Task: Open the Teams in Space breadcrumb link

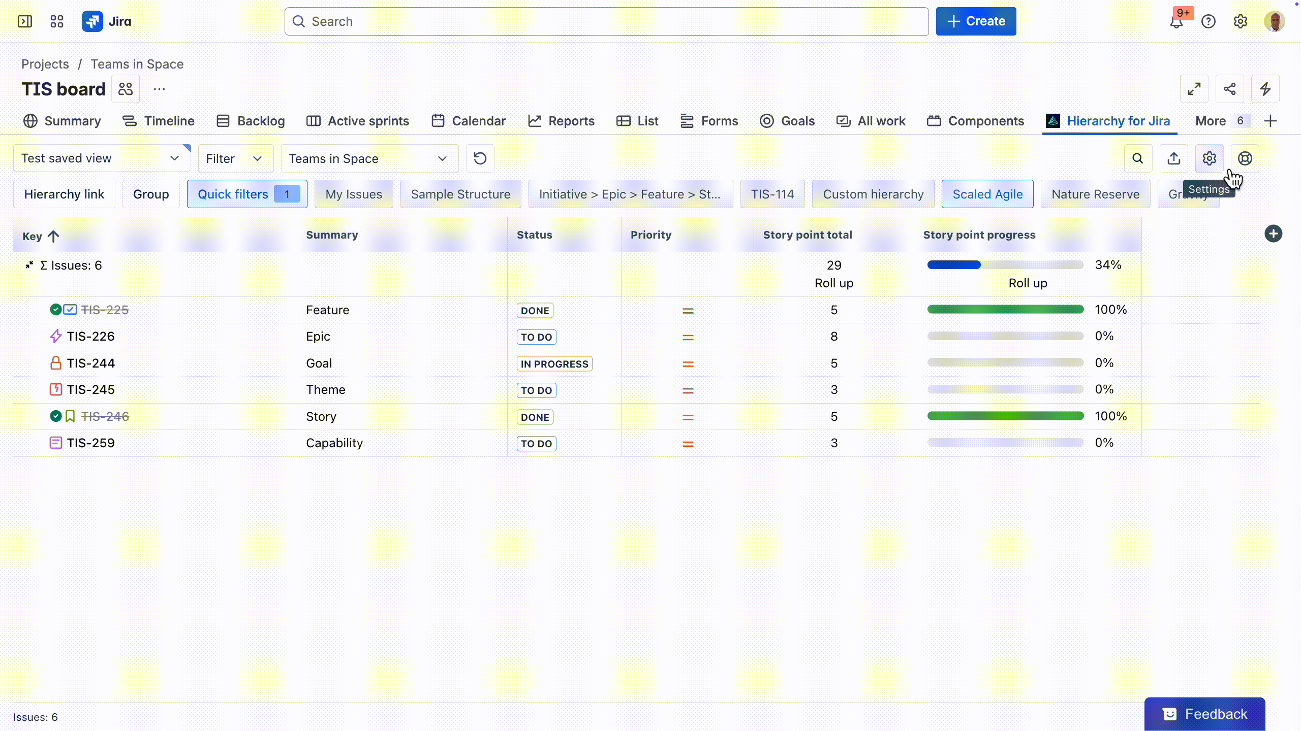Action: point(137,64)
